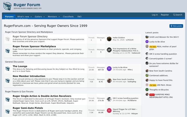Image resolution: width=187 pixels, height=117 pixels.
Task: Click the Log in link
Action: 155,15
